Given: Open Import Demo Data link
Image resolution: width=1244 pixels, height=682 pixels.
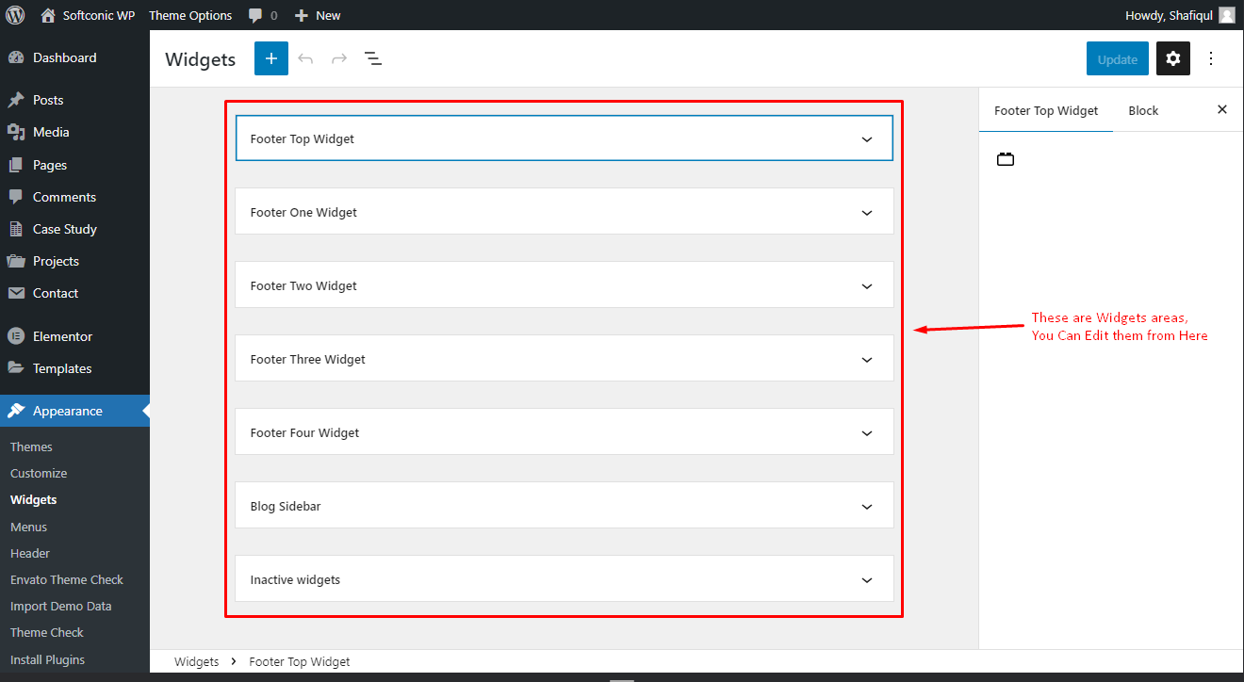Looking at the screenshot, I should click(60, 606).
